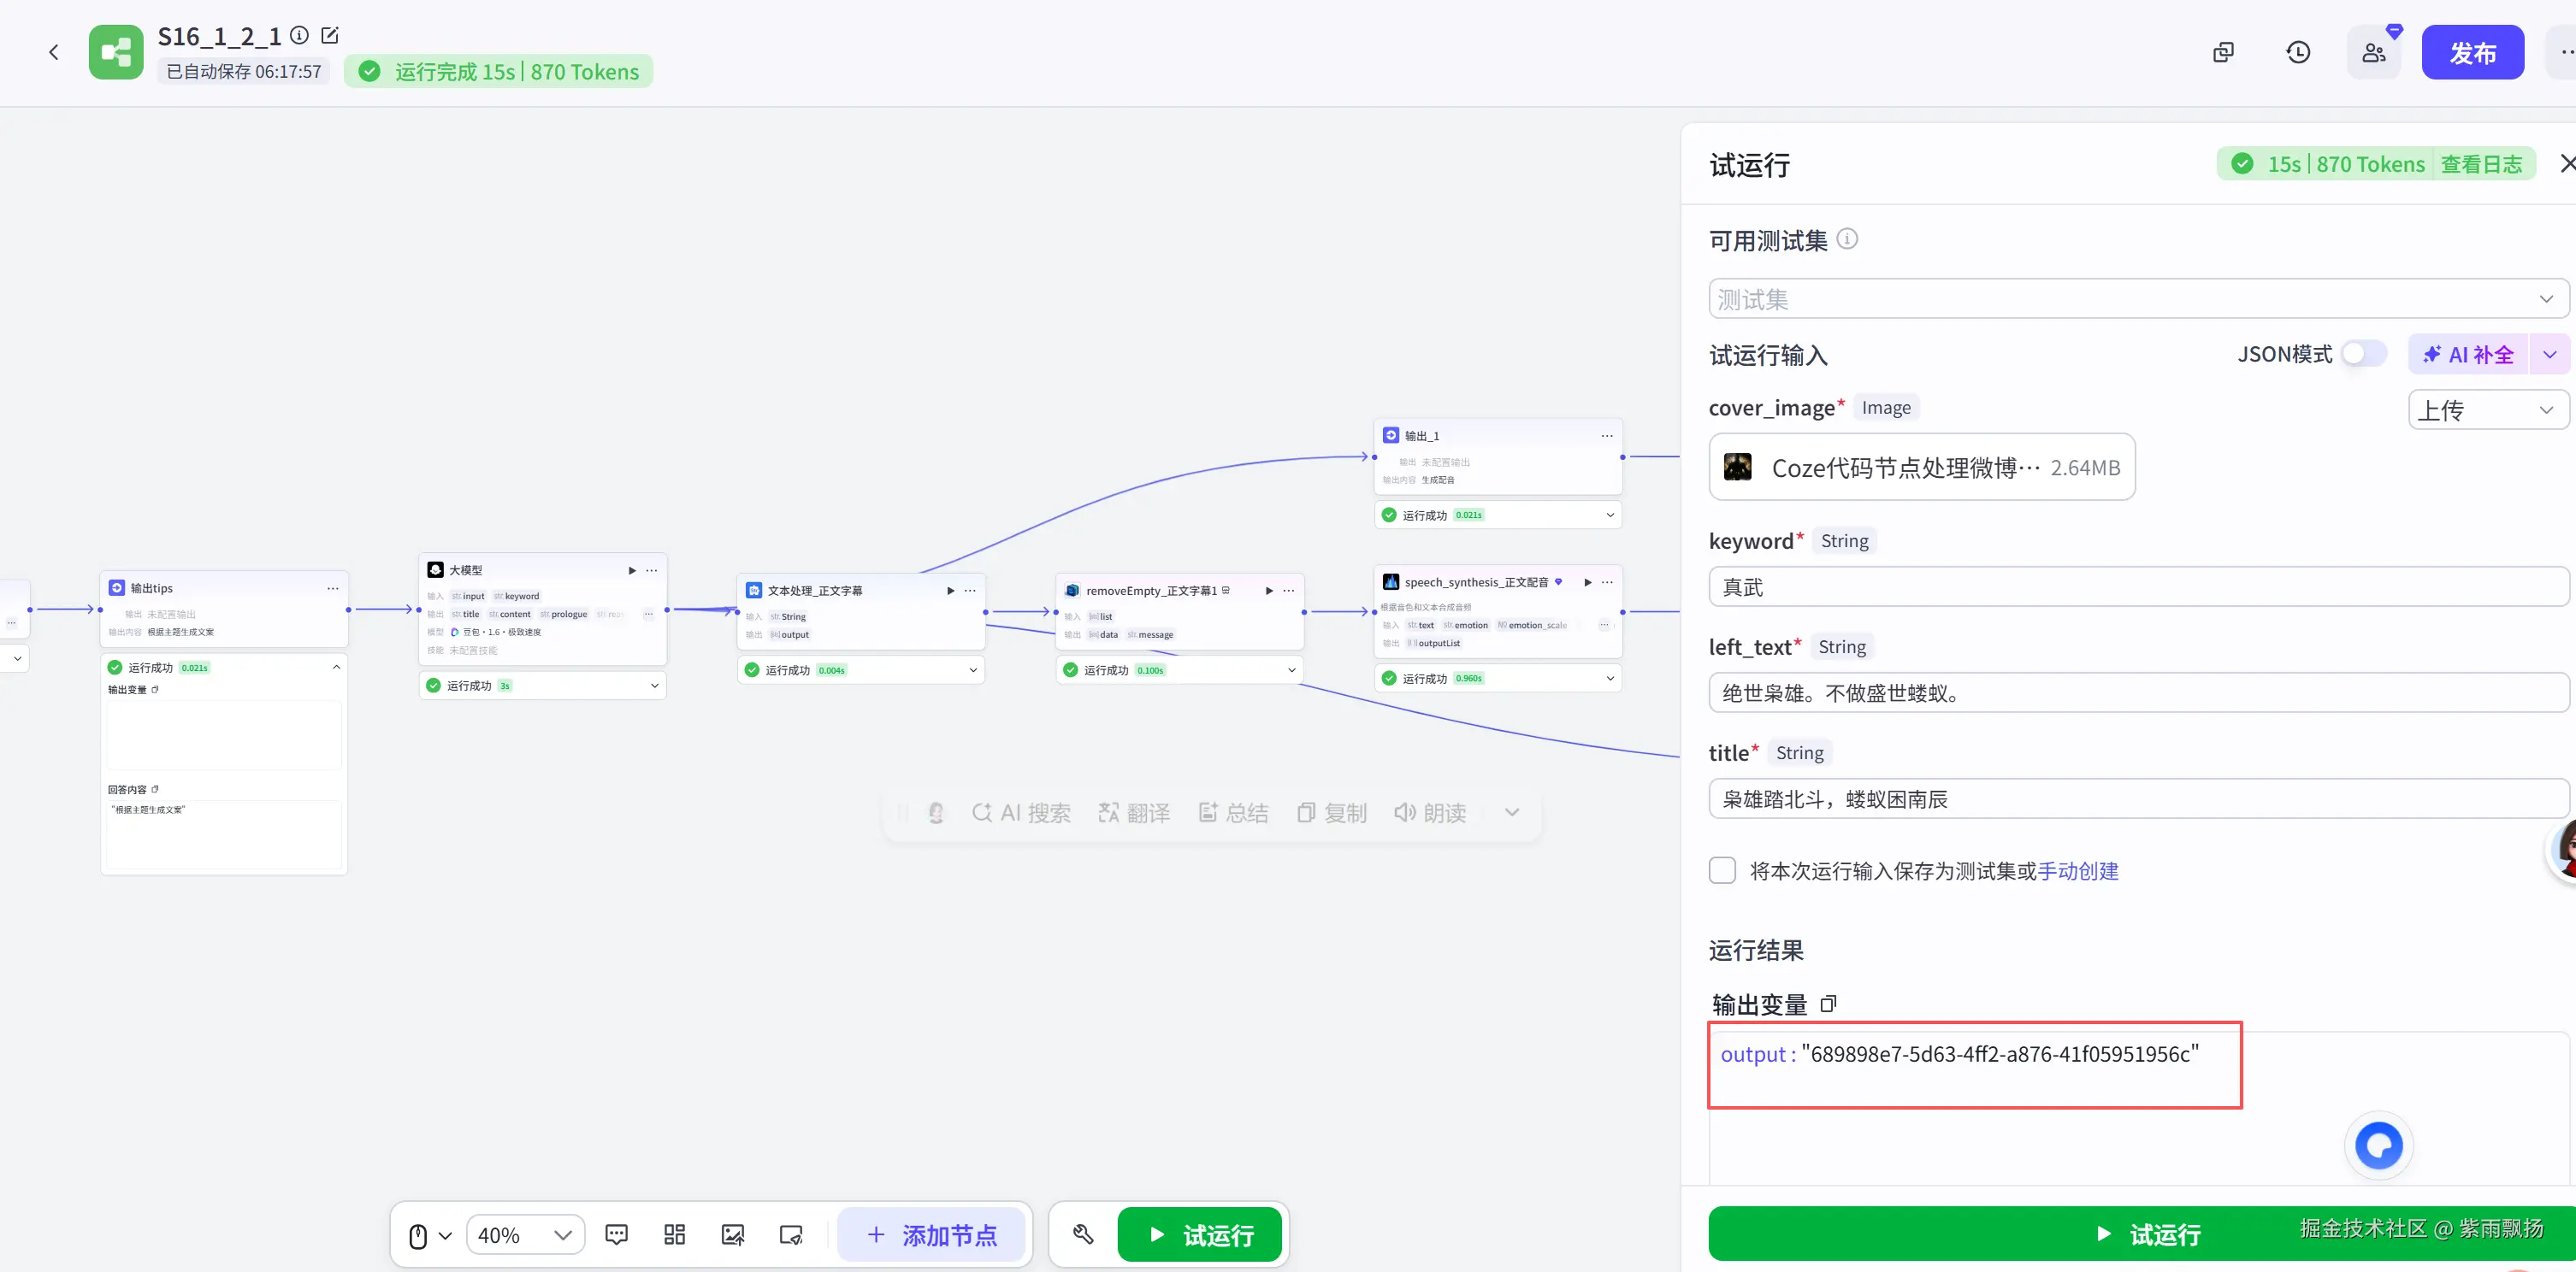Open the collaborators icon
2576x1272 pixels.
click(x=2373, y=53)
